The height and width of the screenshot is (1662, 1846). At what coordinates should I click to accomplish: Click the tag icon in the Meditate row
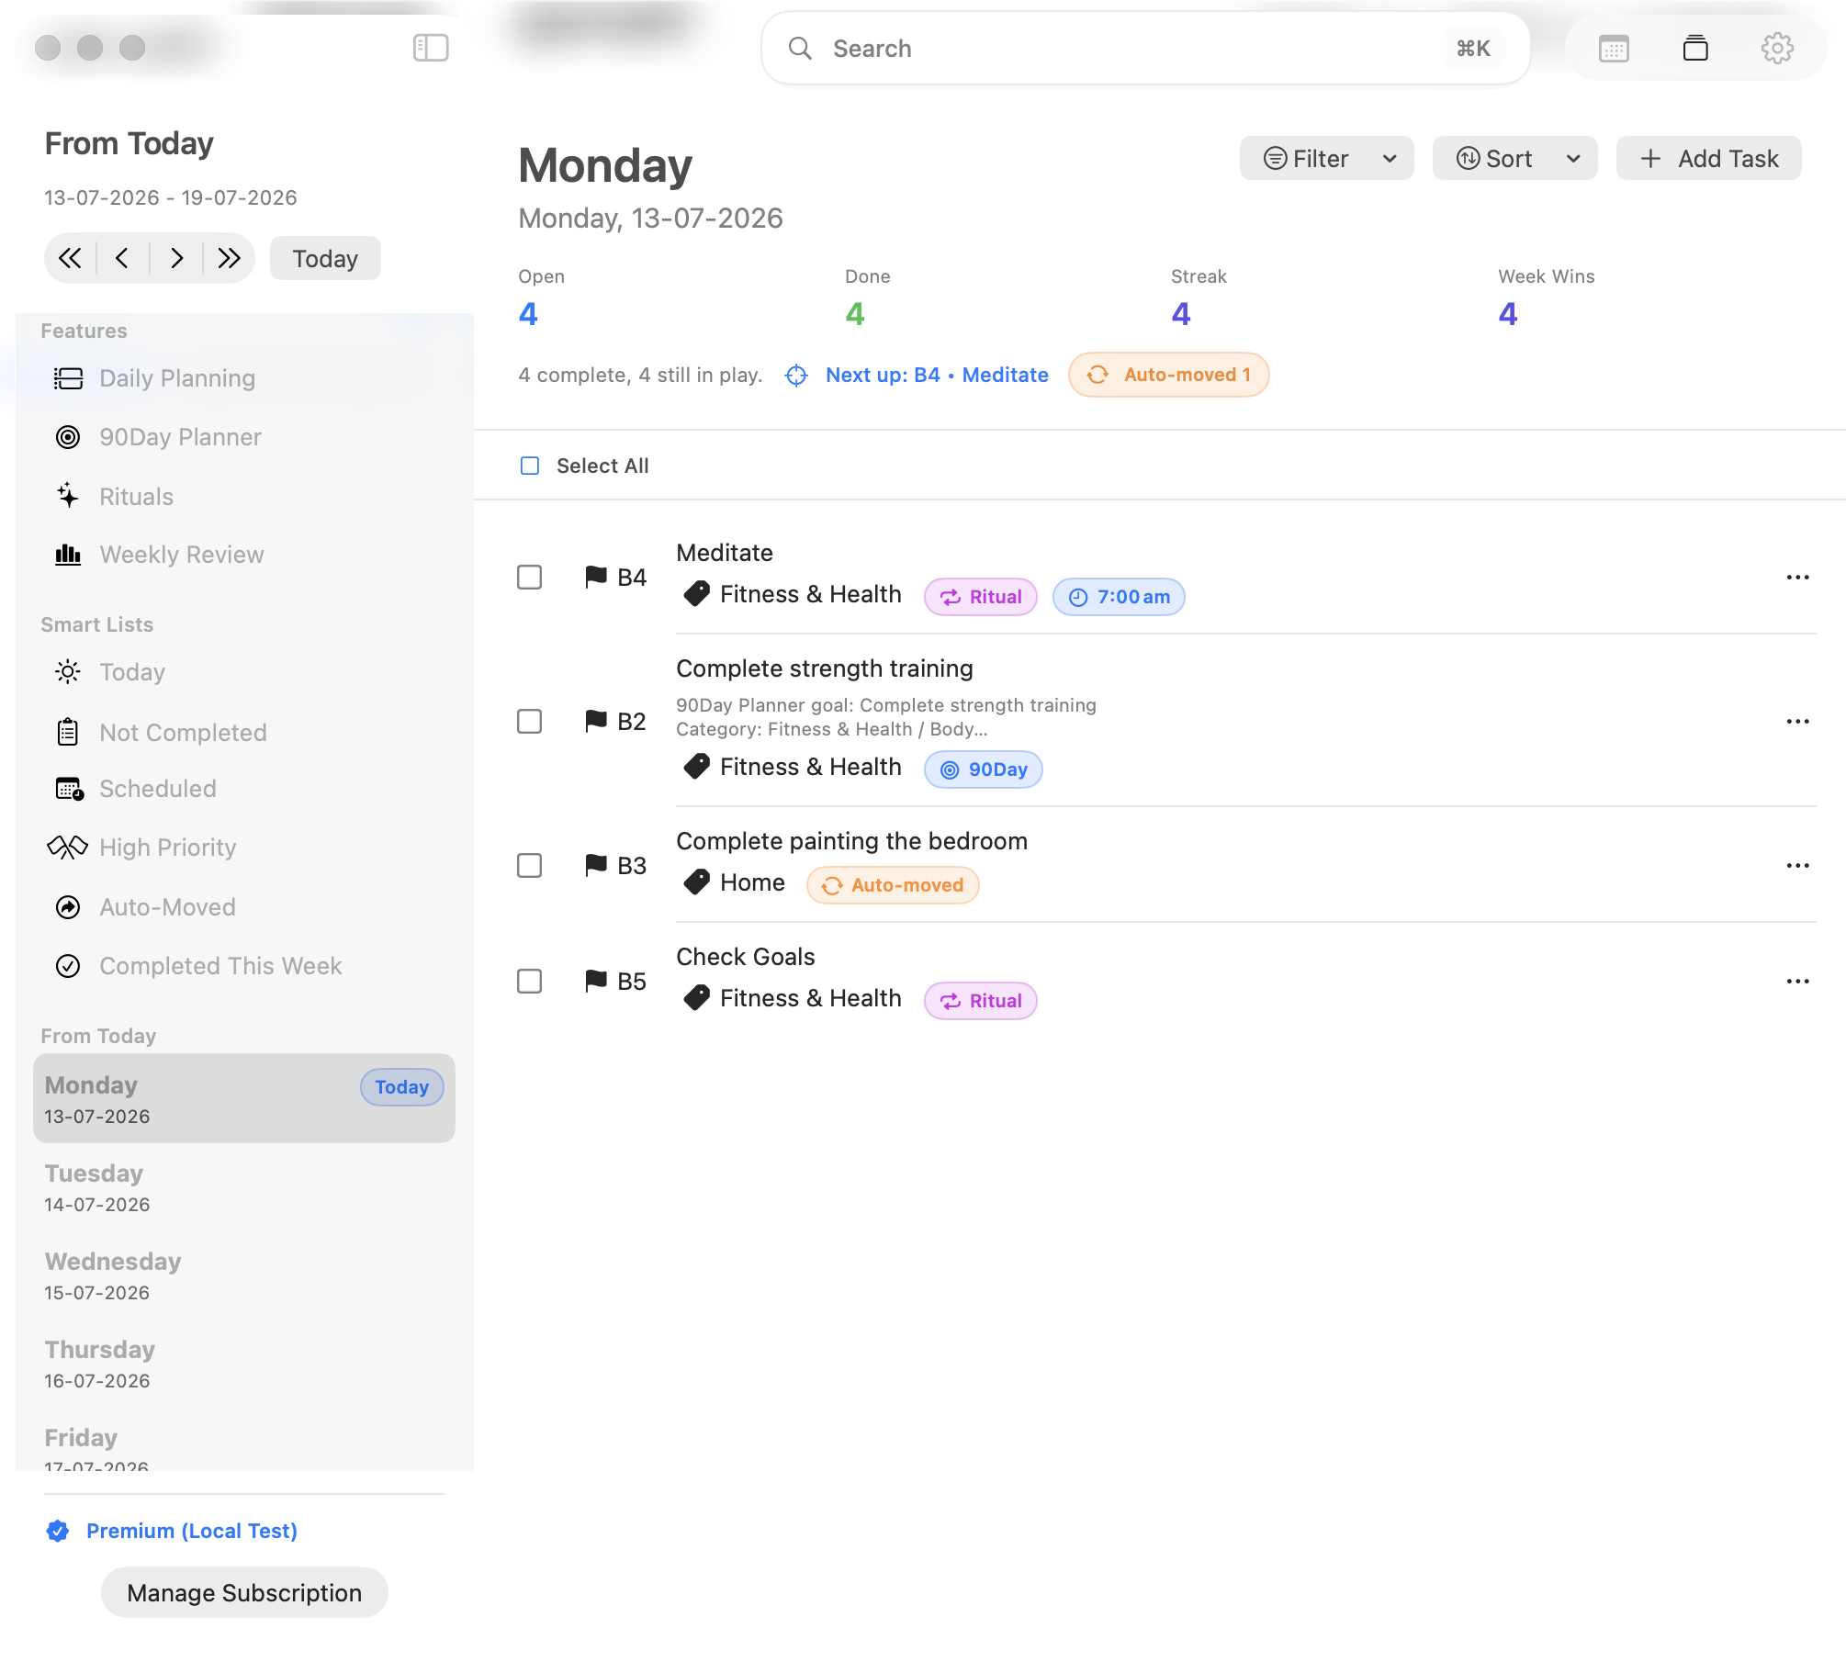click(697, 594)
